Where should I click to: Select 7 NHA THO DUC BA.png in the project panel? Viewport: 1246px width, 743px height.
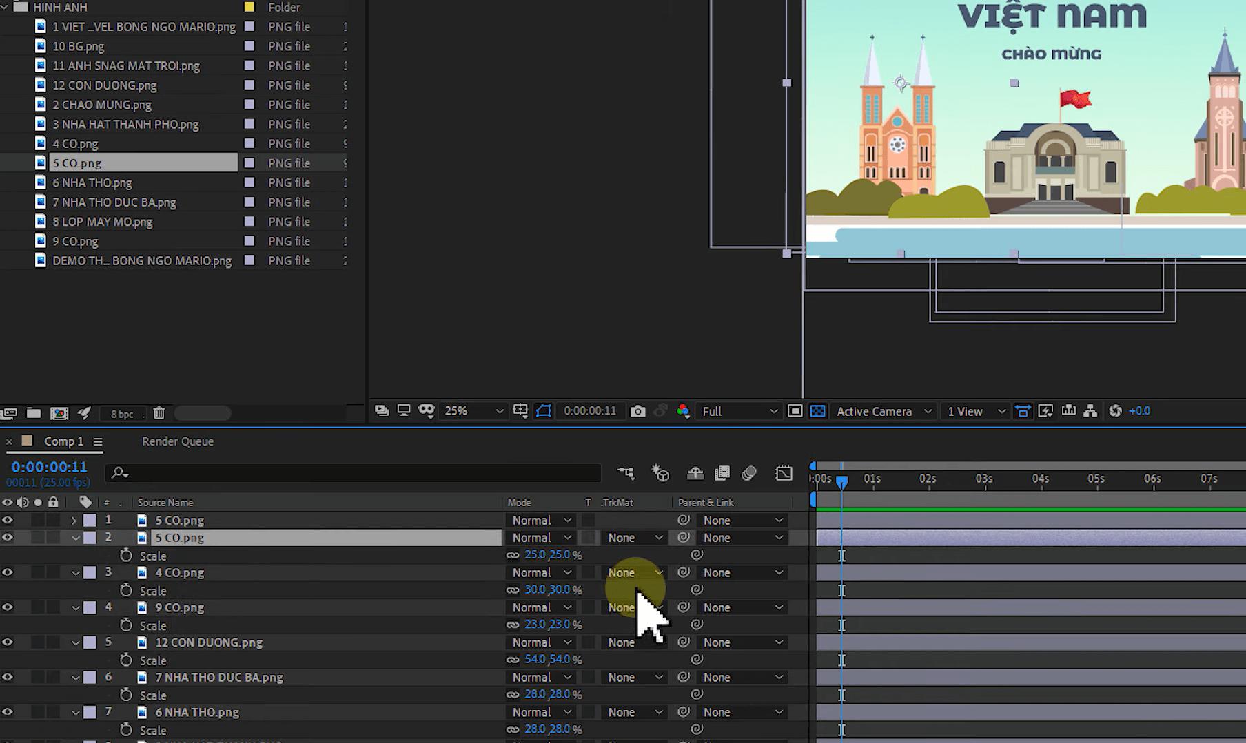(x=114, y=202)
